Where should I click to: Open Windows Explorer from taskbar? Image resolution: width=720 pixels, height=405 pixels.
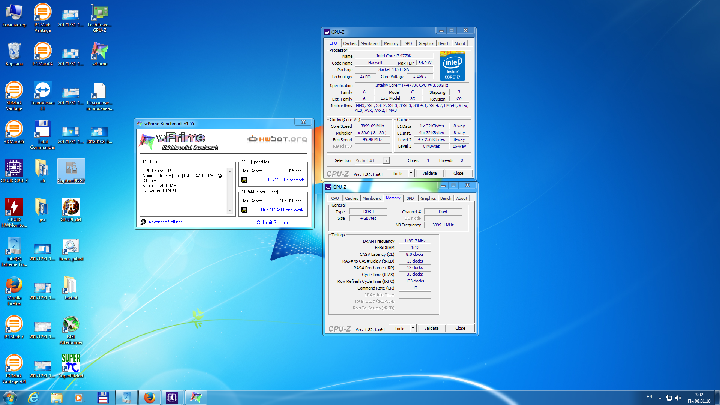coord(56,397)
